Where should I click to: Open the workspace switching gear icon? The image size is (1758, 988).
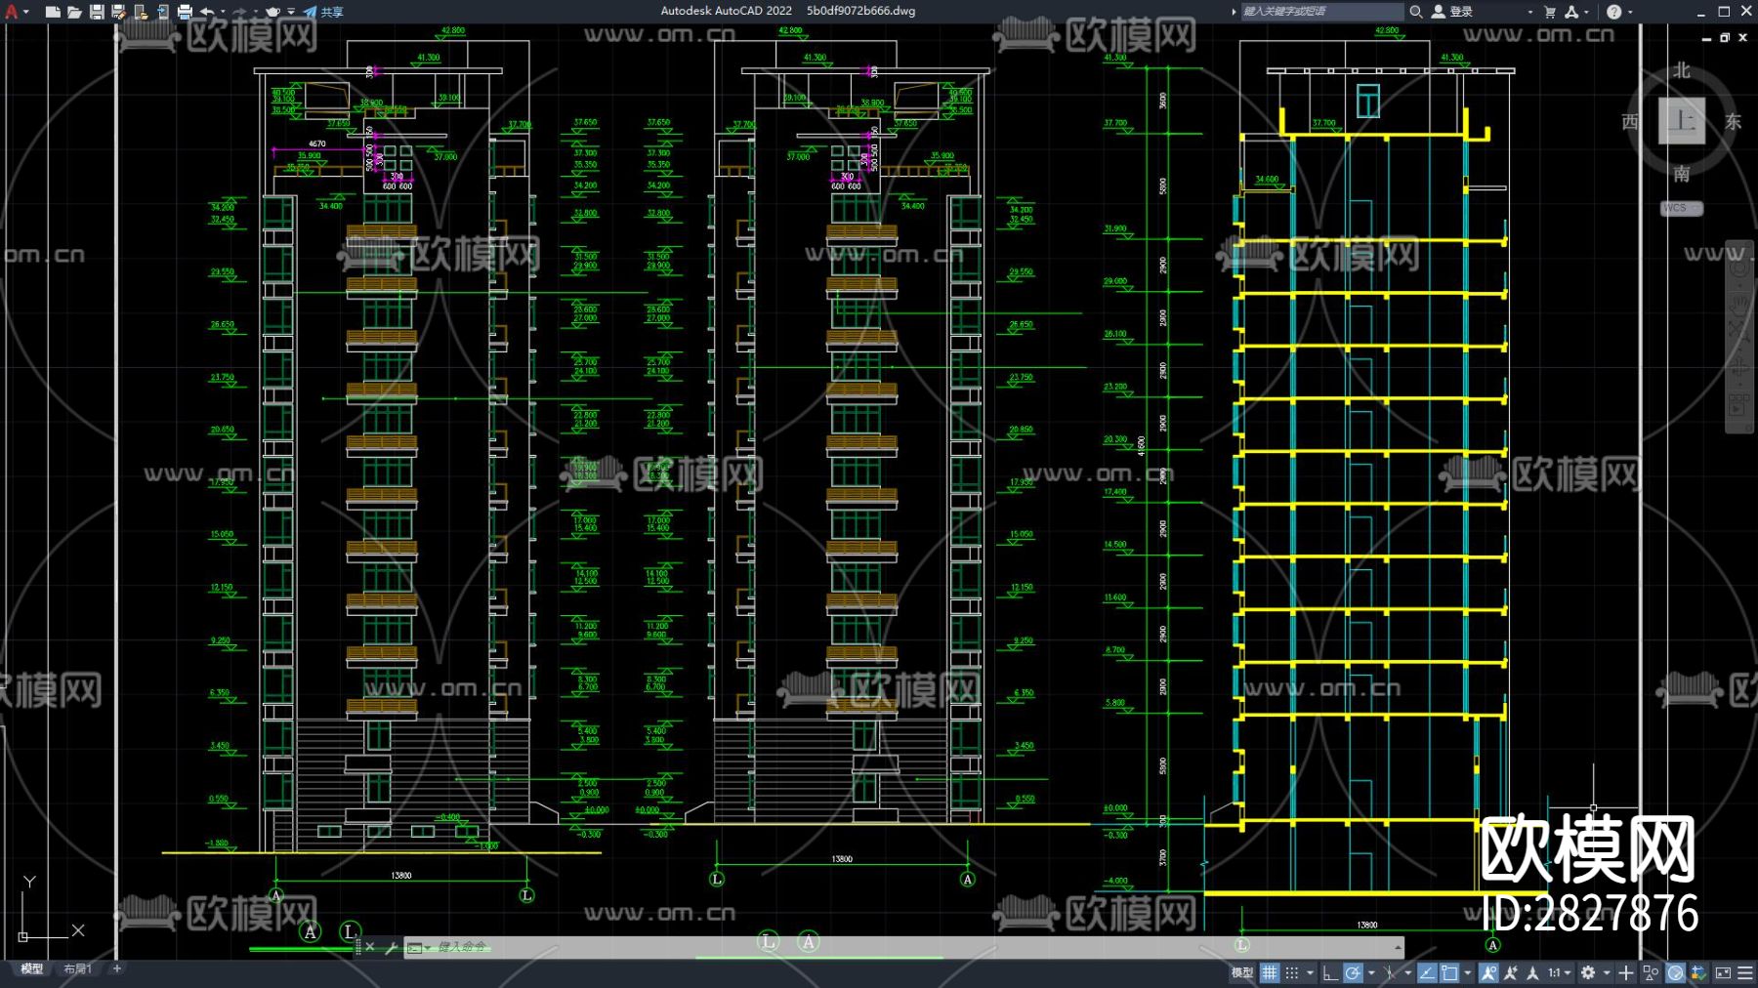[1588, 972]
